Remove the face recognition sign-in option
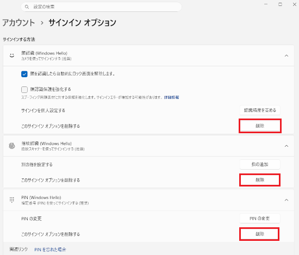This screenshot has width=299, height=255. (260, 126)
